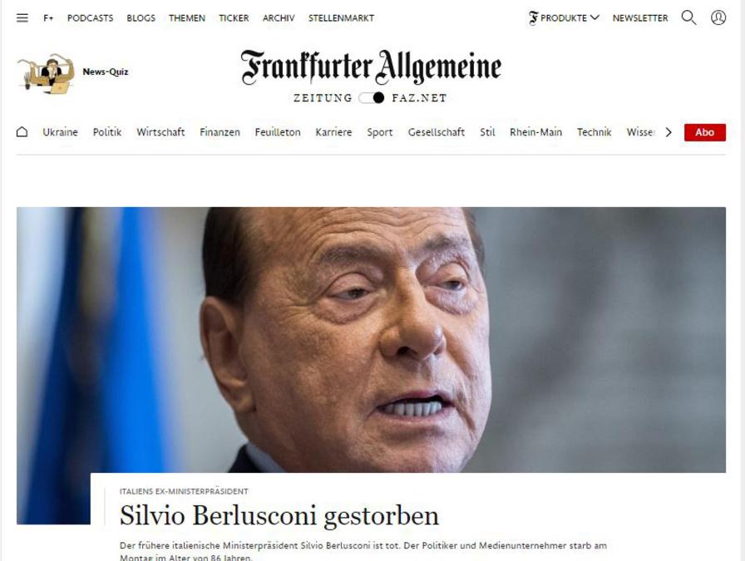Viewport: 745px width, 561px height.
Task: Click the Frankfurter Allgemeine logo
Action: tap(371, 66)
